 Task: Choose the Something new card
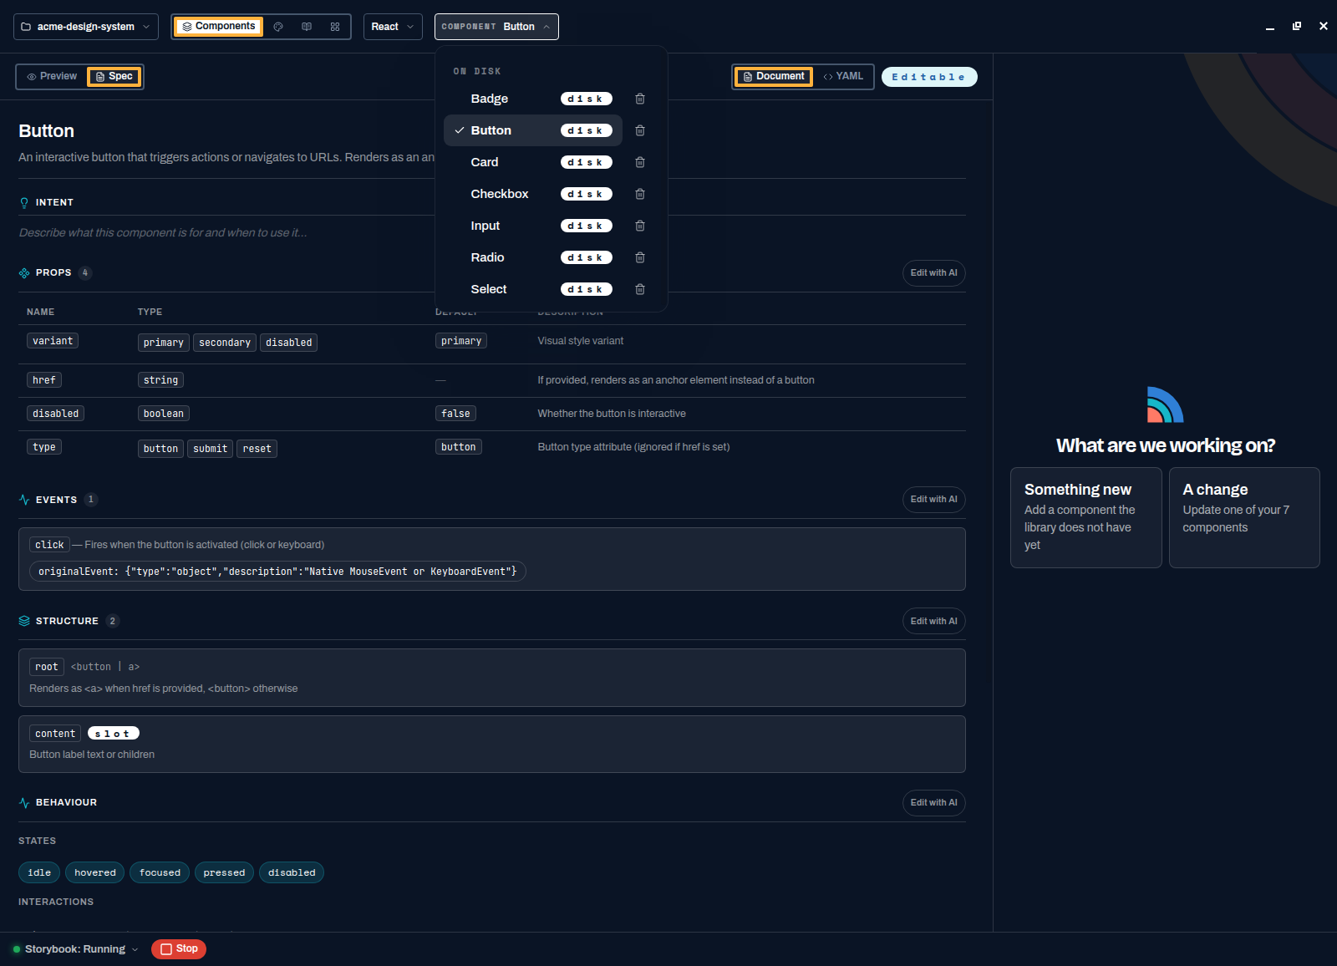[x=1086, y=518]
